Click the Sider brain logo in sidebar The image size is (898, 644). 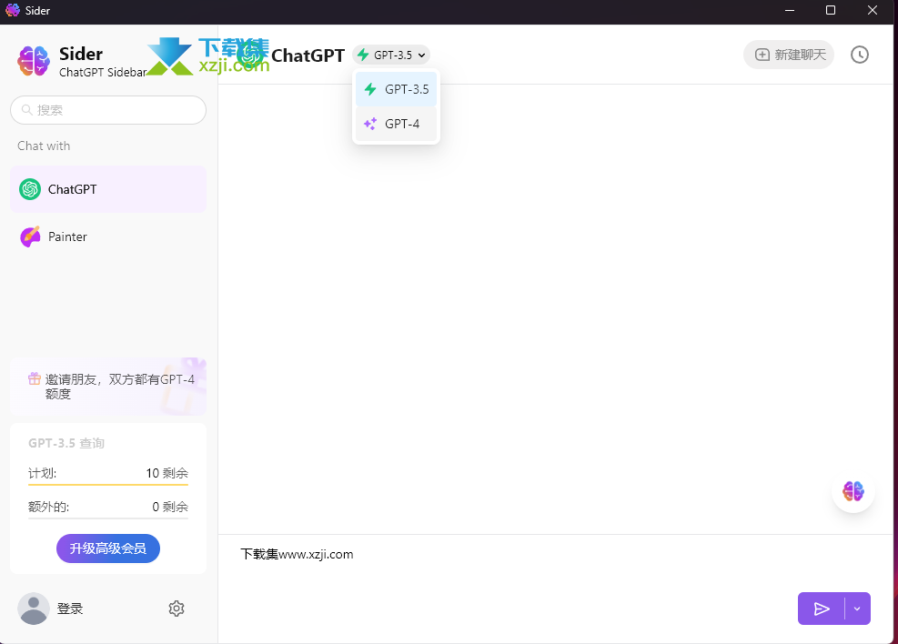[x=34, y=61]
